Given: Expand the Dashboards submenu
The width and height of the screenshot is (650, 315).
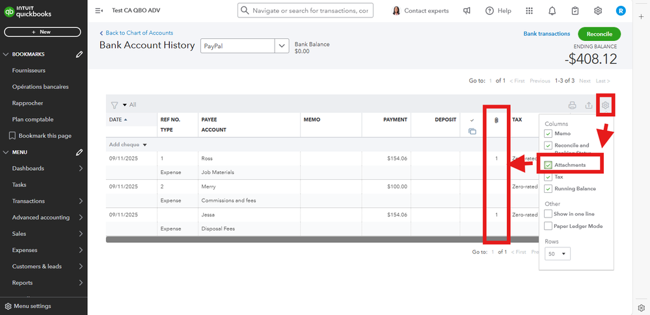Looking at the screenshot, I should click(x=81, y=168).
